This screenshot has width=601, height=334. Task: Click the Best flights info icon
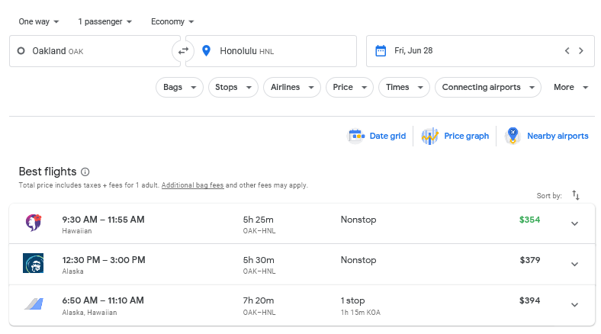point(85,172)
